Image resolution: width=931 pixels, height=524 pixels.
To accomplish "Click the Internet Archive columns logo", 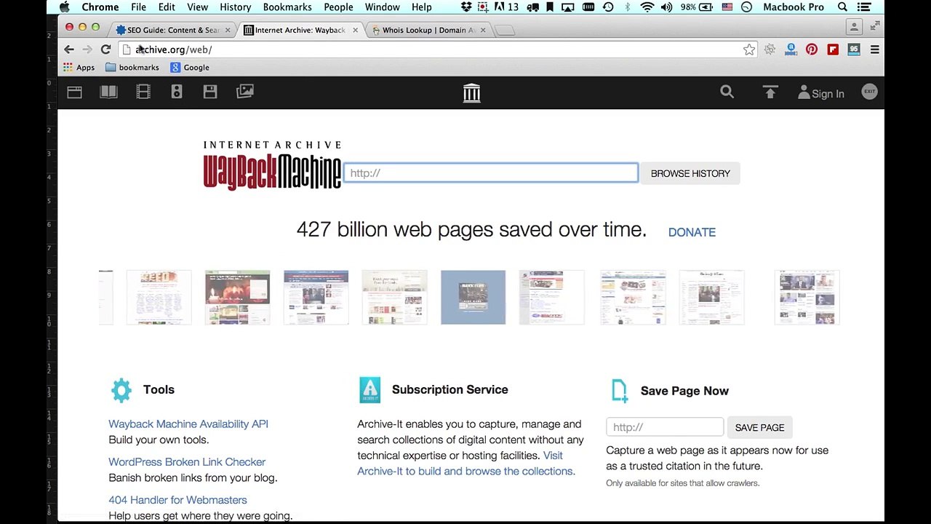I will click(471, 92).
